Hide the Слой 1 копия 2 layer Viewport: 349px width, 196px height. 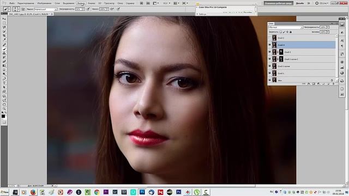[269, 59]
